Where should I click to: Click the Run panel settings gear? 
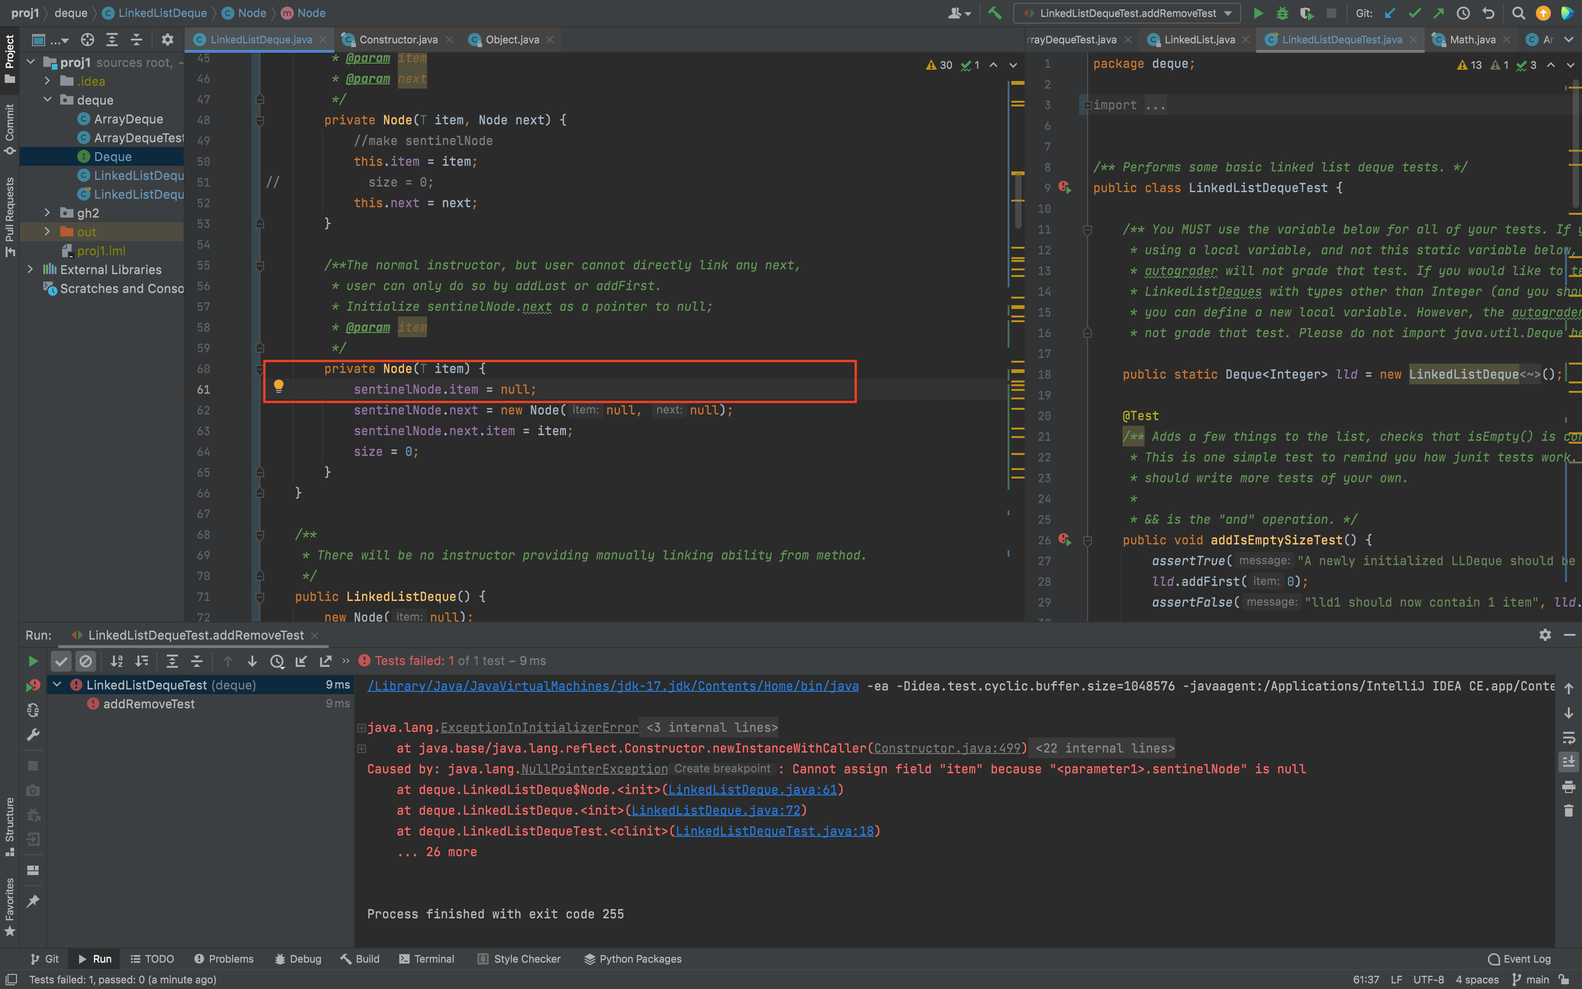1545,635
